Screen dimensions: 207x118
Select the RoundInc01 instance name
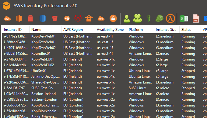coord(41,54)
